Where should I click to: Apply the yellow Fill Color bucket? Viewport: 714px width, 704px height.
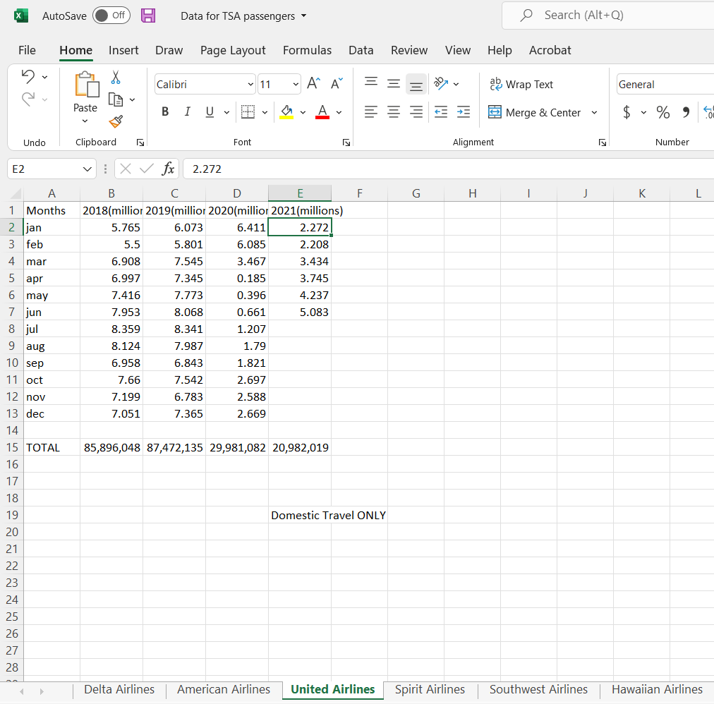[286, 112]
